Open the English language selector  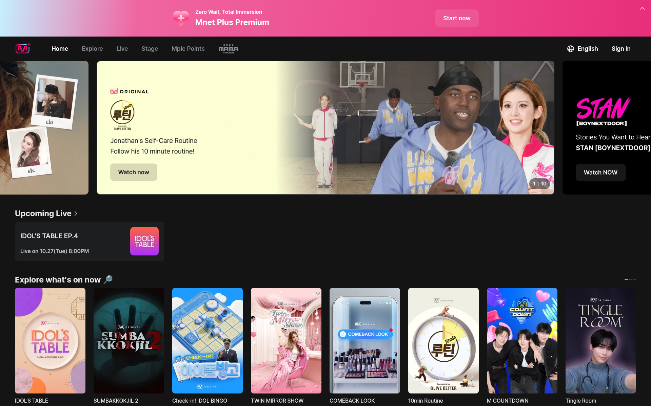(x=583, y=49)
